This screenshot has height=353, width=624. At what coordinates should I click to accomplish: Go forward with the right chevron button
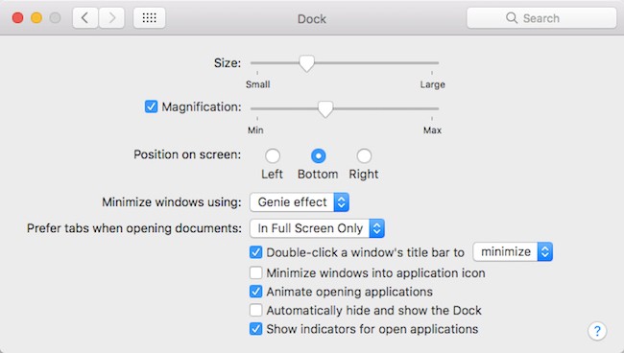(x=111, y=18)
